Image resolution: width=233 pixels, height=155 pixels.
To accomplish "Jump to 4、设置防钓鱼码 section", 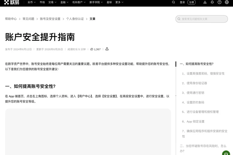I will [193, 102].
